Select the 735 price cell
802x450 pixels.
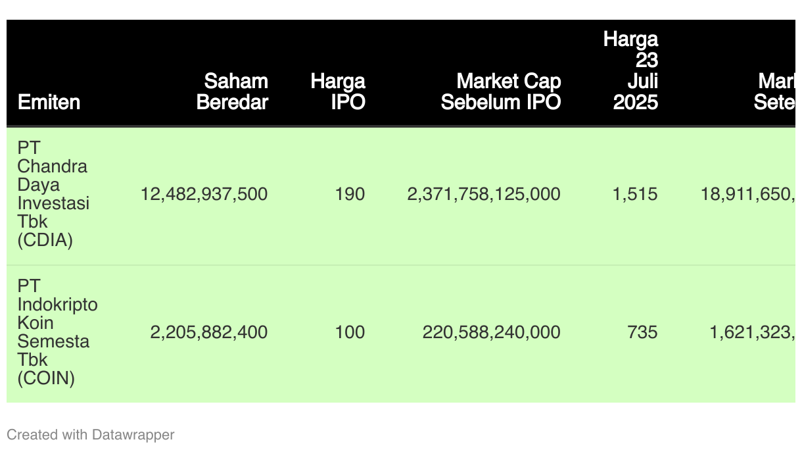coord(643,332)
